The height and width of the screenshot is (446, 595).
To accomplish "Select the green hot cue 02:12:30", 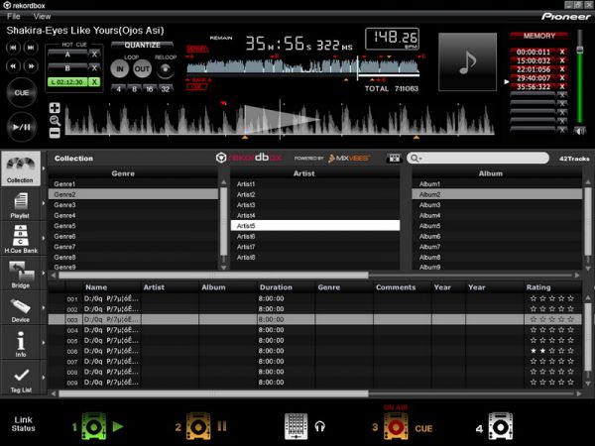I will (x=67, y=82).
